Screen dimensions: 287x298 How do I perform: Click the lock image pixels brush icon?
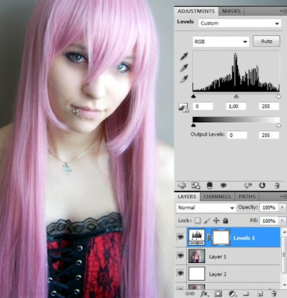tap(206, 221)
